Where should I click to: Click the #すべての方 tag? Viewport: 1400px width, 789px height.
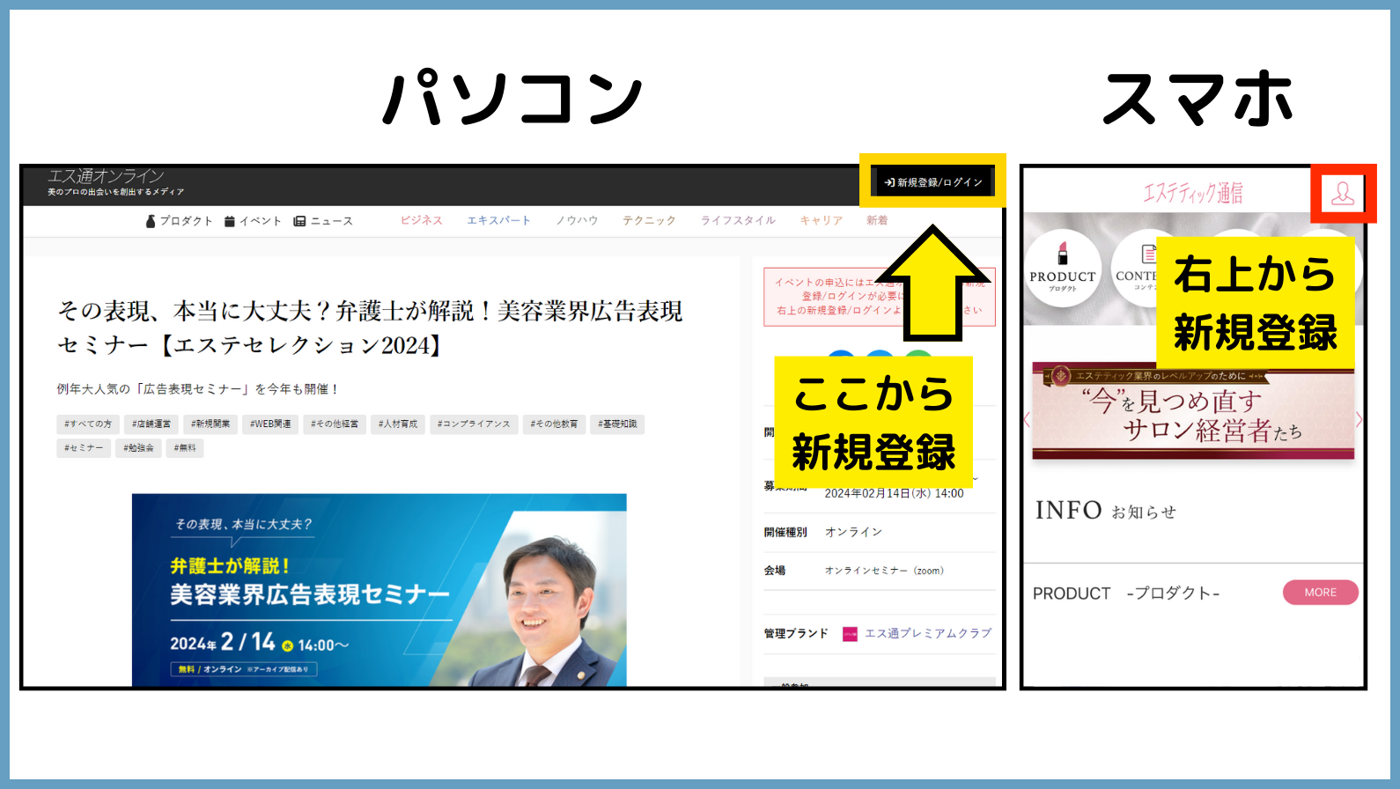point(88,424)
